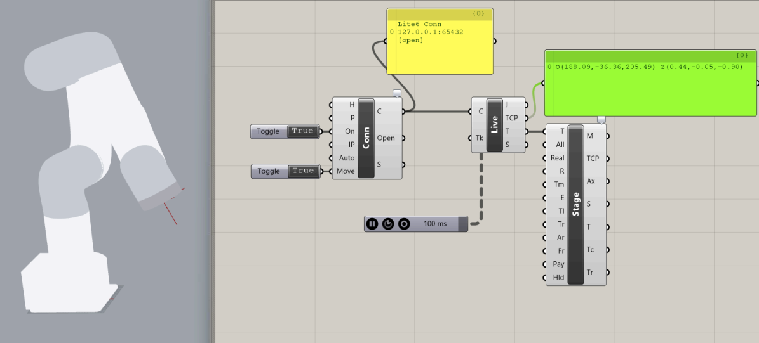Click the timer's record circle icon
Screen dimensions: 759x343
tap(404, 224)
